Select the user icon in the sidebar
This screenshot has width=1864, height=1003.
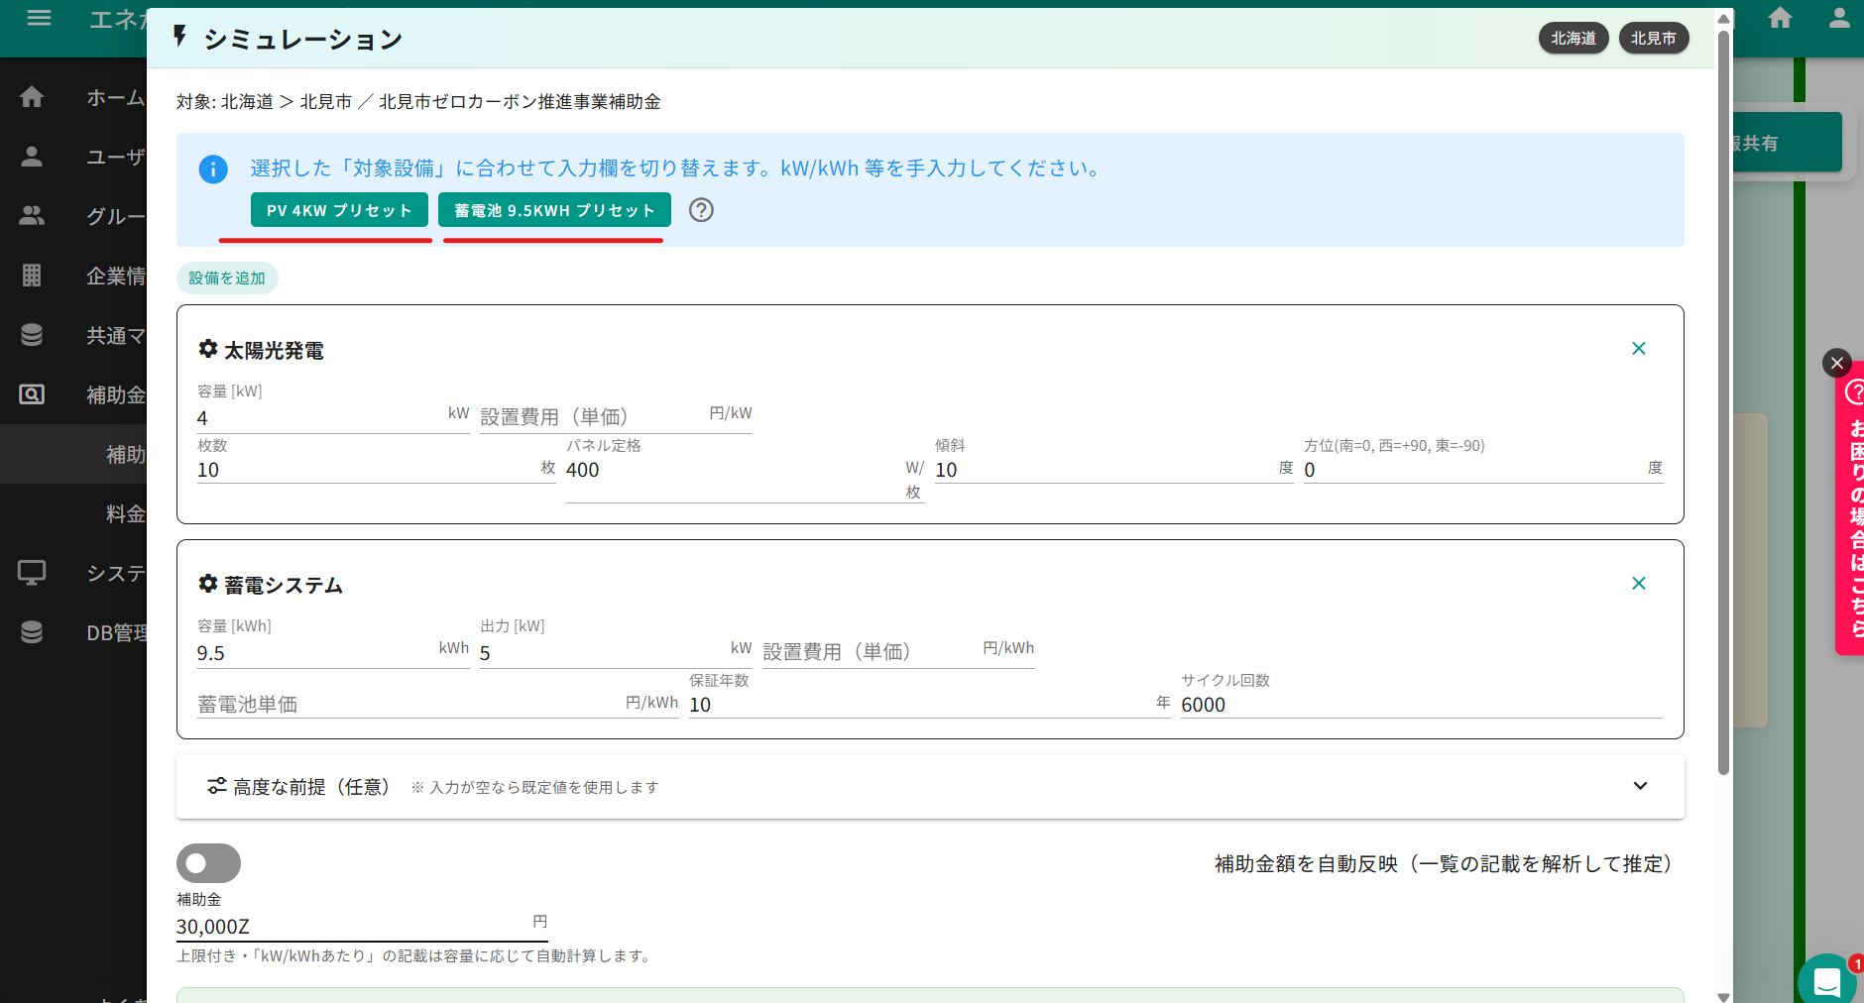33,156
